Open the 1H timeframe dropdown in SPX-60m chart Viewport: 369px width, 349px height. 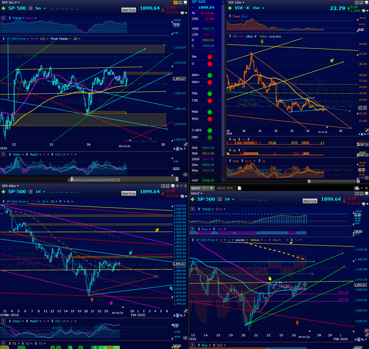[x=44, y=192]
